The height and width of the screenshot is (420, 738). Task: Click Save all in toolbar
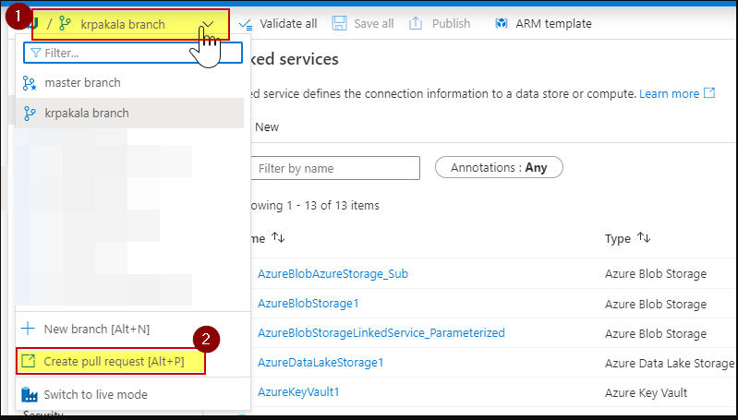coord(373,23)
